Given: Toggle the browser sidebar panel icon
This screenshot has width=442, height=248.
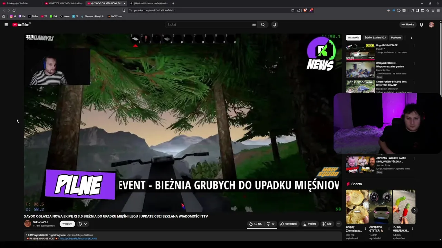Looking at the screenshot, I should (x=417, y=10).
